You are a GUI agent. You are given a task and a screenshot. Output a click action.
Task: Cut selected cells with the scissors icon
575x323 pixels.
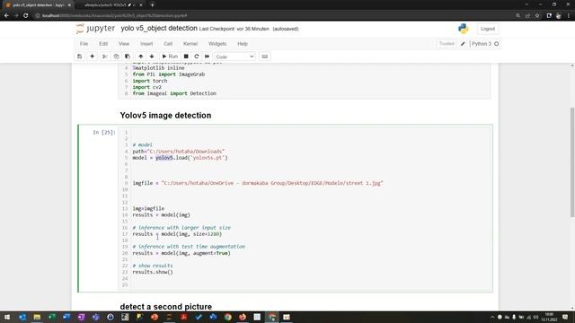point(105,57)
